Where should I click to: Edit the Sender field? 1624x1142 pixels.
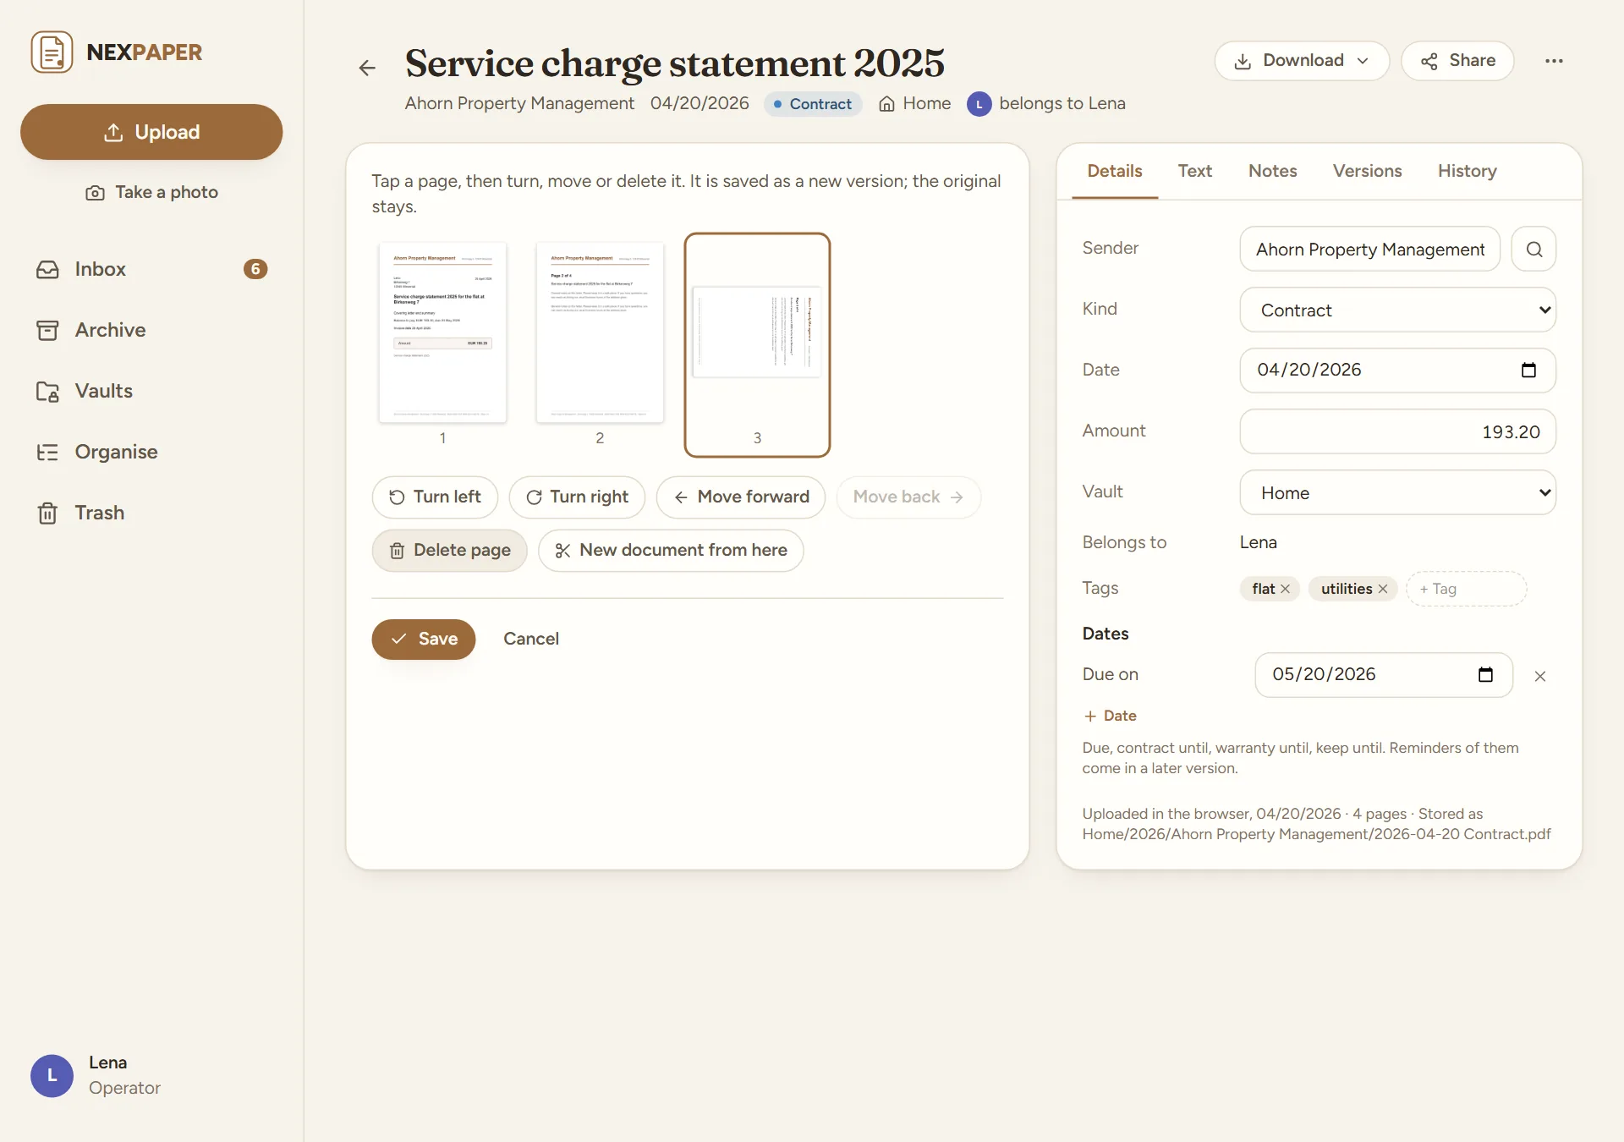pyautogui.click(x=1369, y=249)
